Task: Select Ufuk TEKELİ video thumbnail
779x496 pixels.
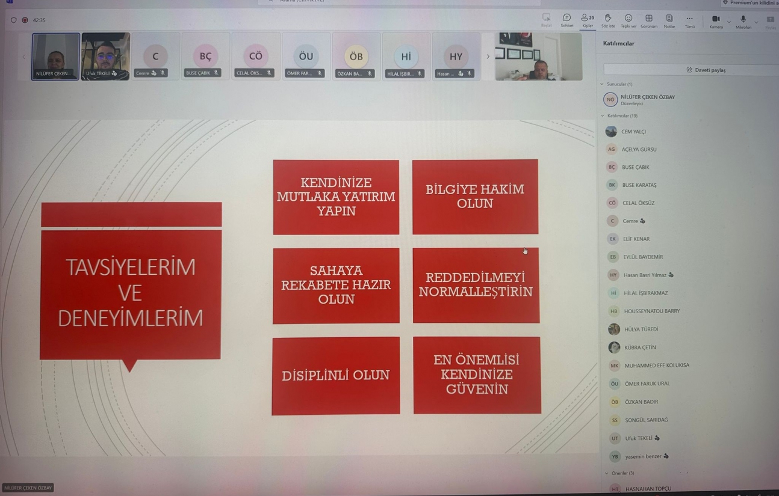Action: coord(105,56)
